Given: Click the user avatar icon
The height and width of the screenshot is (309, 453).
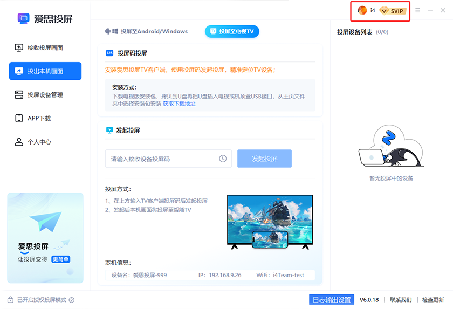Looking at the screenshot, I should (362, 10).
